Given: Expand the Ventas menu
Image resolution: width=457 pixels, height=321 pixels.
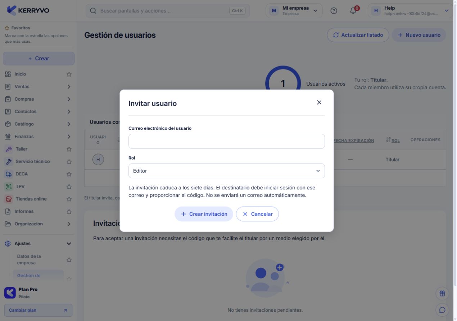Looking at the screenshot, I should click(69, 87).
